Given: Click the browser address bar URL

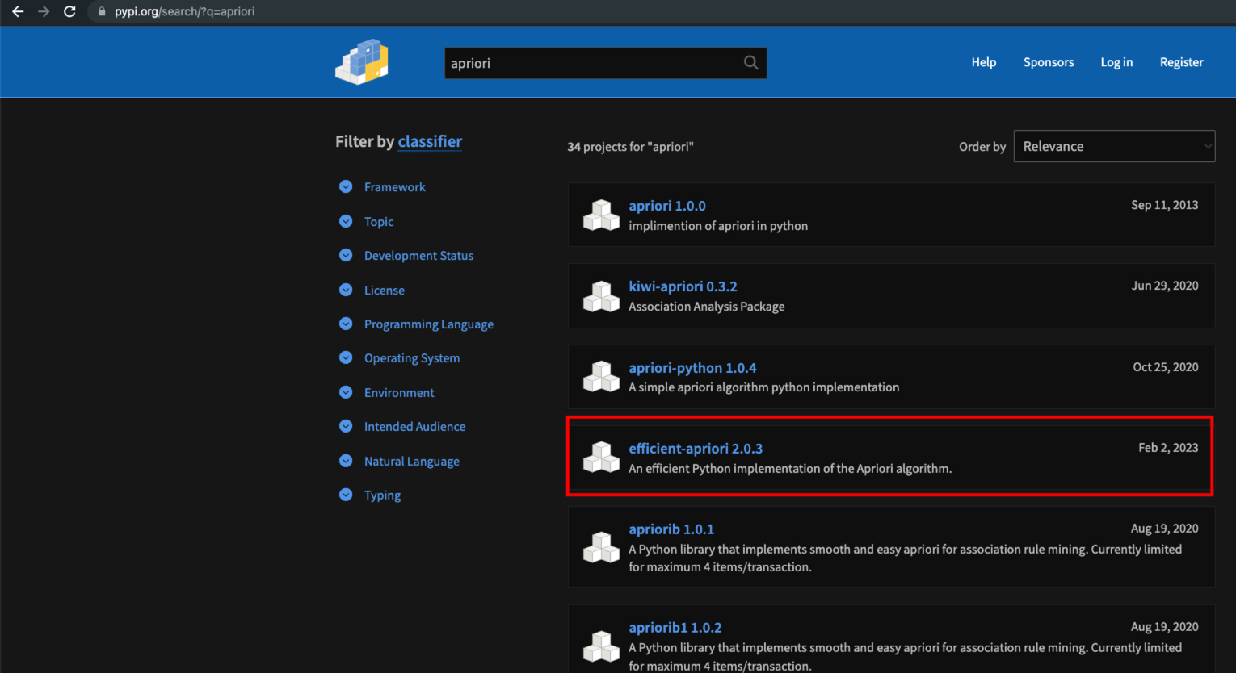Looking at the screenshot, I should point(184,11).
